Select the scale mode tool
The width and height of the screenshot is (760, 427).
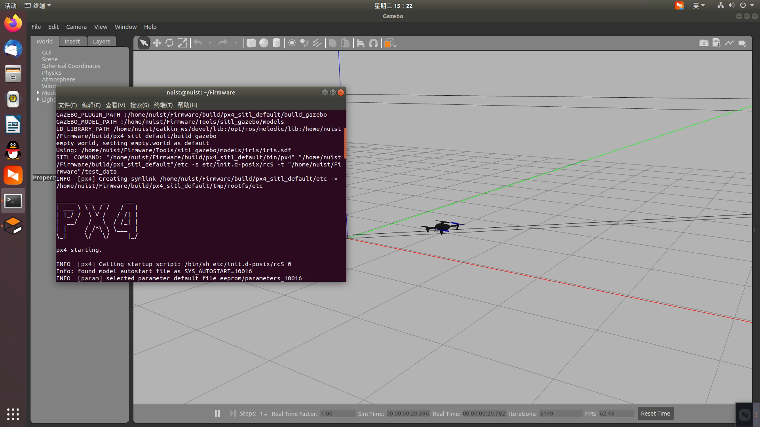point(182,43)
